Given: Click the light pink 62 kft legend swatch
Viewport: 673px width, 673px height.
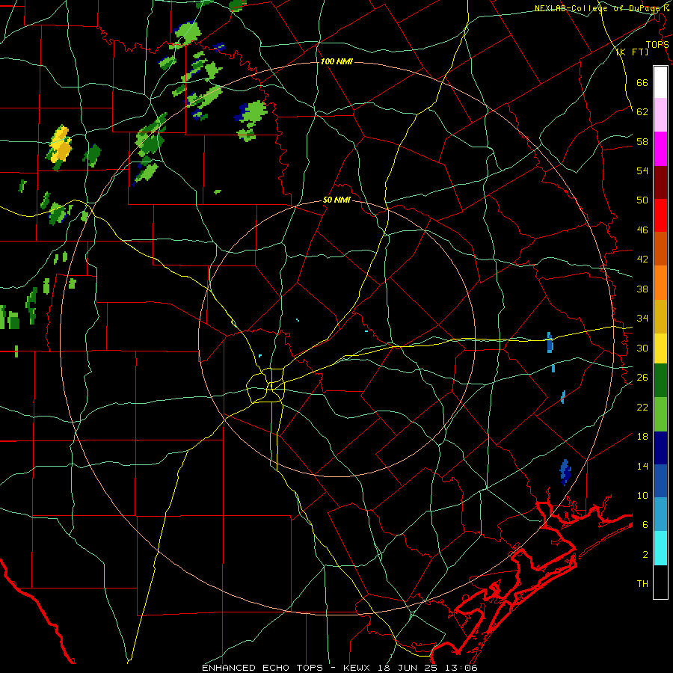Looking at the screenshot, I should pyautogui.click(x=660, y=114).
